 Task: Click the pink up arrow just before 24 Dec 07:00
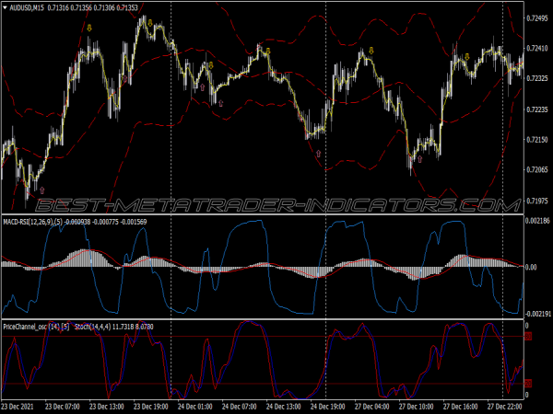(x=221, y=103)
